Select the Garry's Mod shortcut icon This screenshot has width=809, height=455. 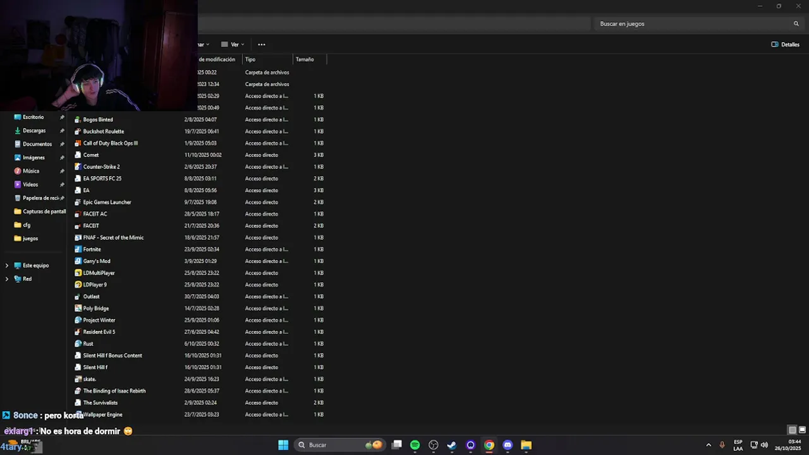coord(78,261)
